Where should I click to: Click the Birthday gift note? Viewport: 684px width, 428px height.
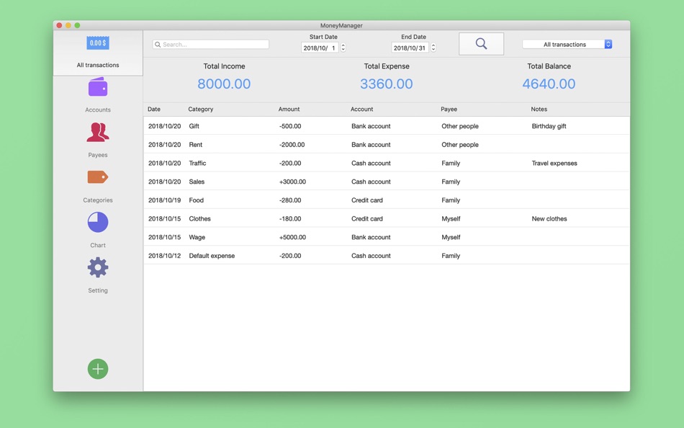[x=549, y=126]
